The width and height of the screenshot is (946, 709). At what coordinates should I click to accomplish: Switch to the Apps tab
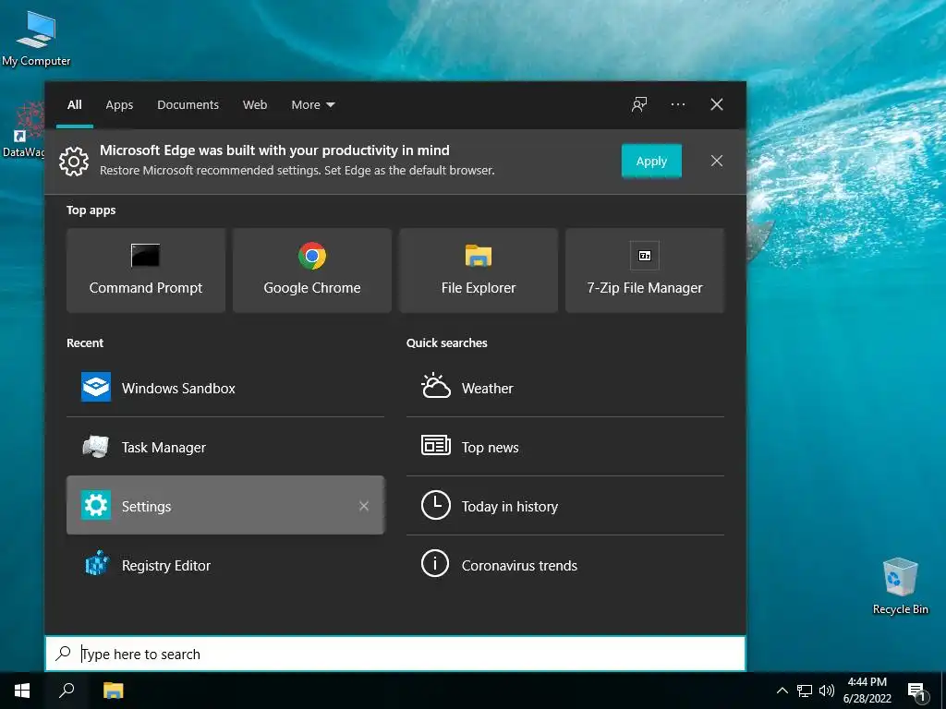(119, 104)
